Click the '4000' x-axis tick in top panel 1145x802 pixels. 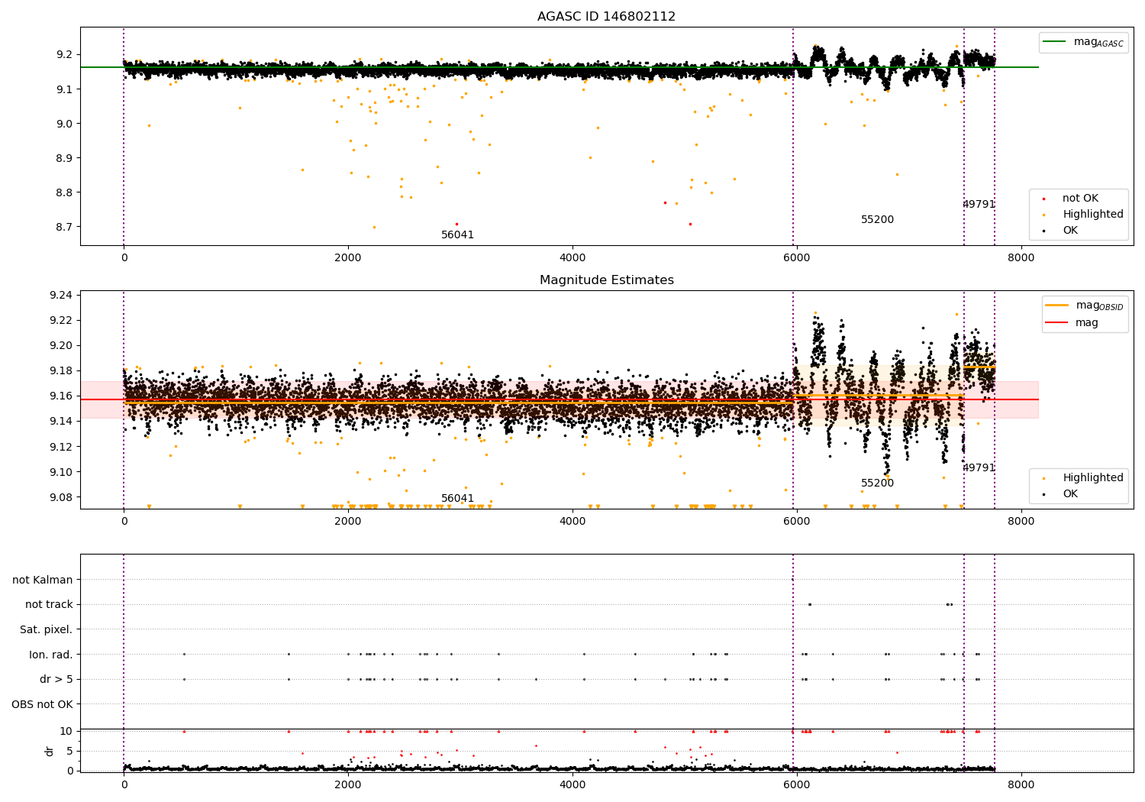pos(572,257)
